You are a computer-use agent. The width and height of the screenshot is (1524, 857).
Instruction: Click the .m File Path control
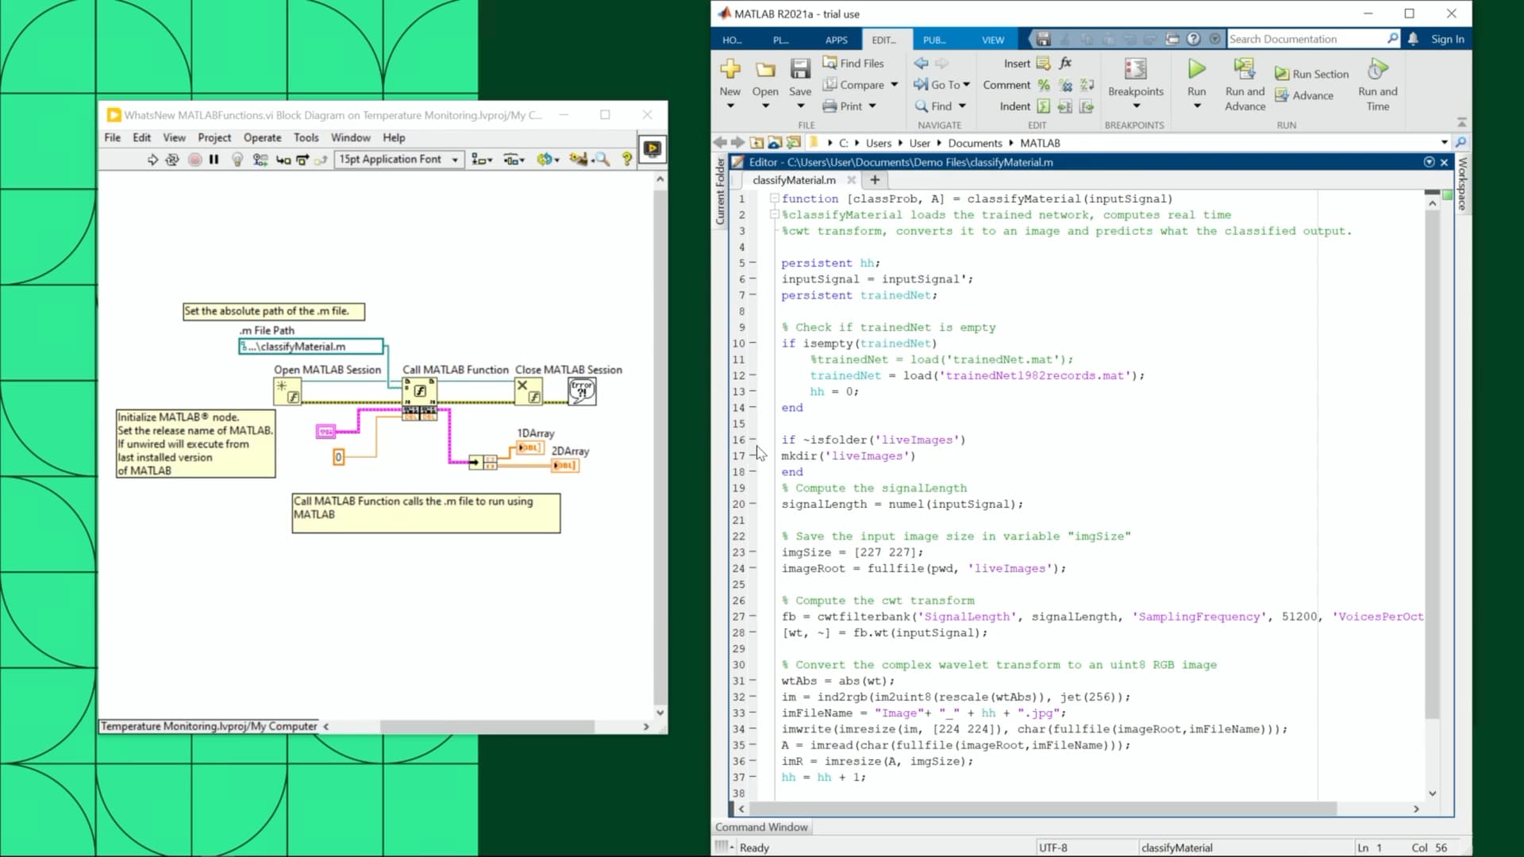click(x=311, y=347)
